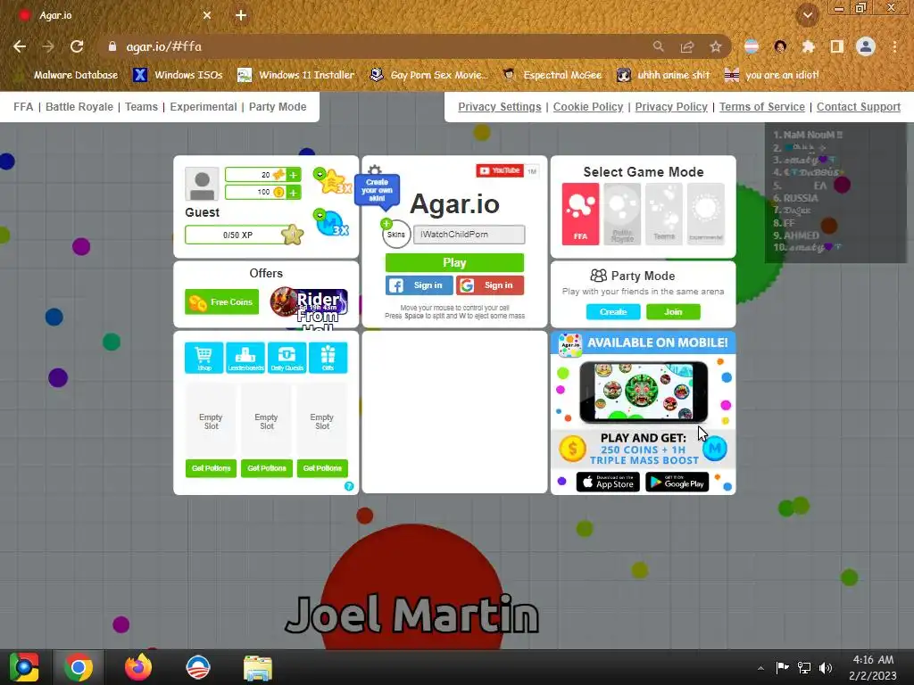Show hidden system tray icons
The width and height of the screenshot is (914, 685).
[x=760, y=668]
